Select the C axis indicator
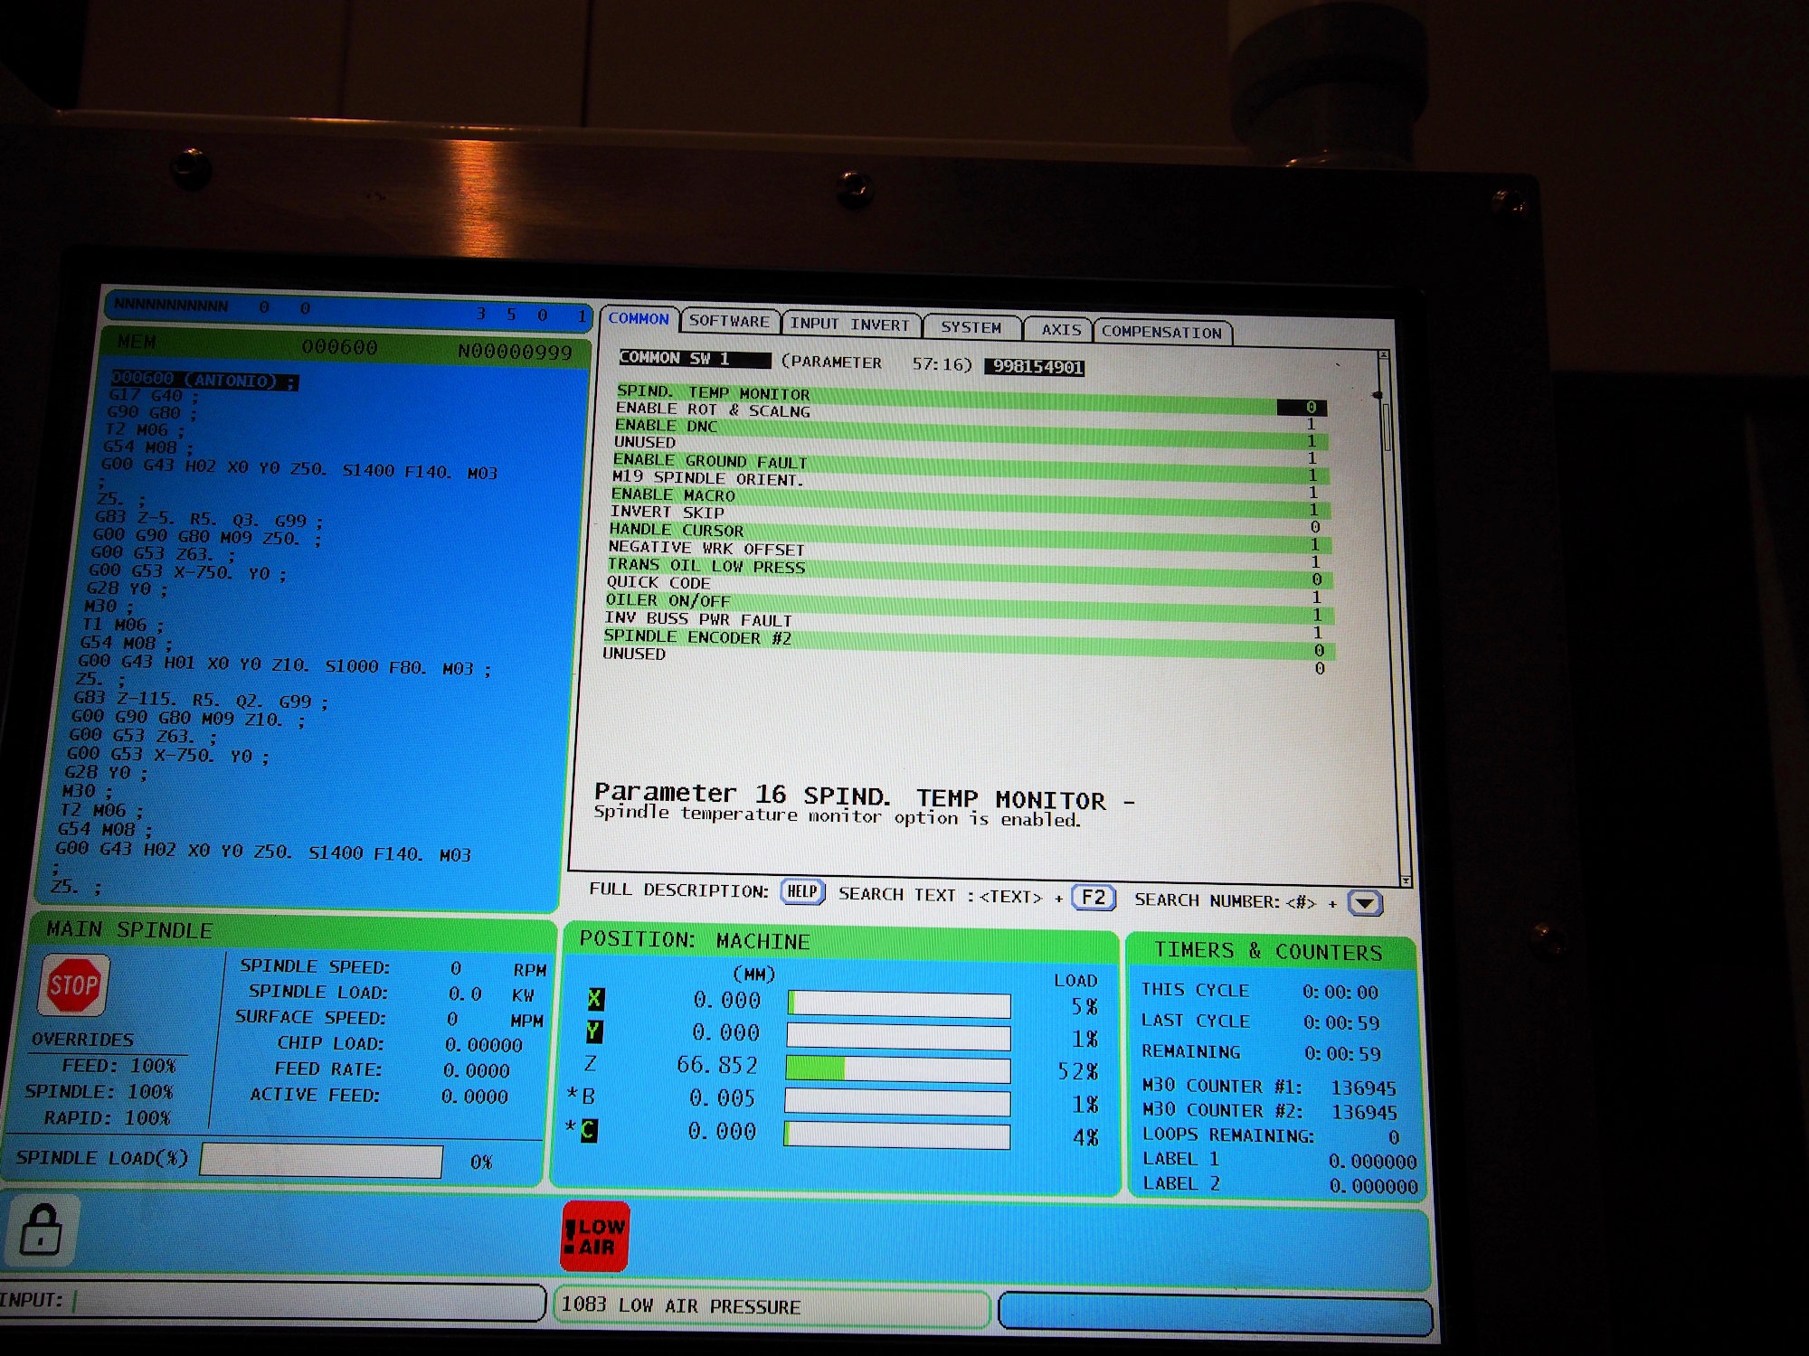Image resolution: width=1809 pixels, height=1356 pixels. (x=589, y=1130)
